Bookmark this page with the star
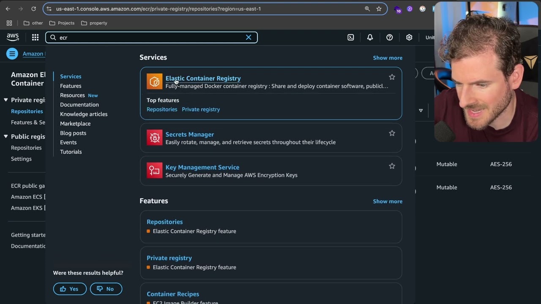This screenshot has width=541, height=304. pyautogui.click(x=379, y=8)
